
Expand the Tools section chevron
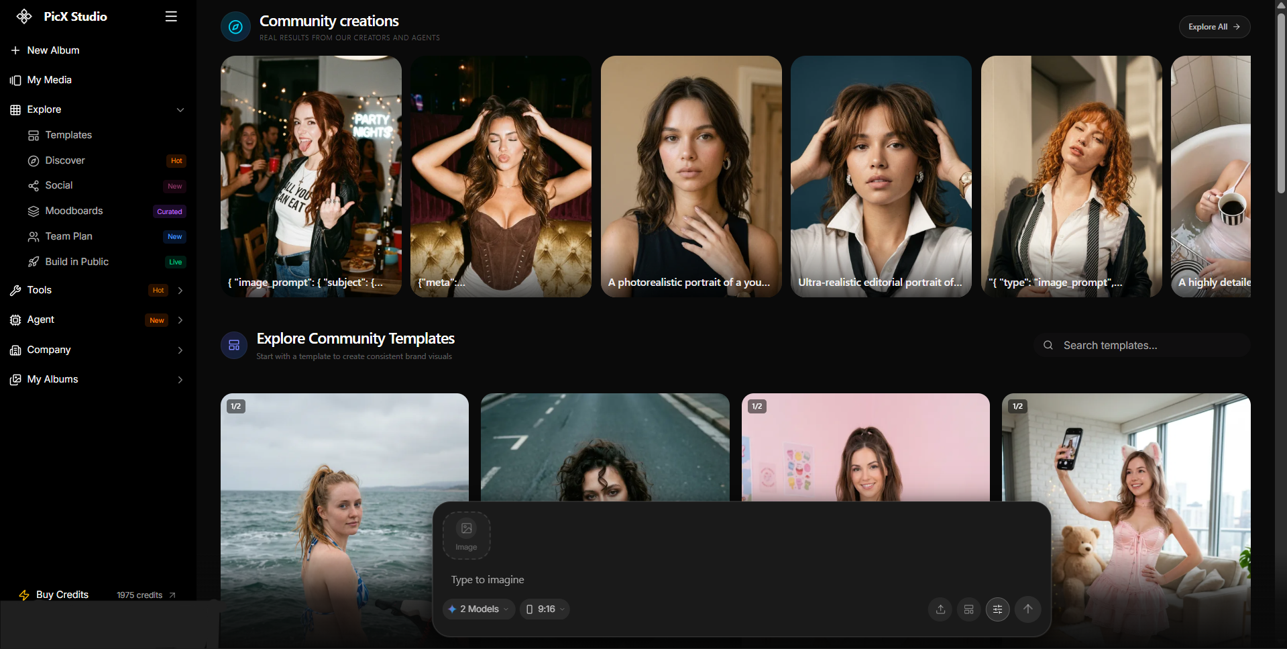(180, 291)
